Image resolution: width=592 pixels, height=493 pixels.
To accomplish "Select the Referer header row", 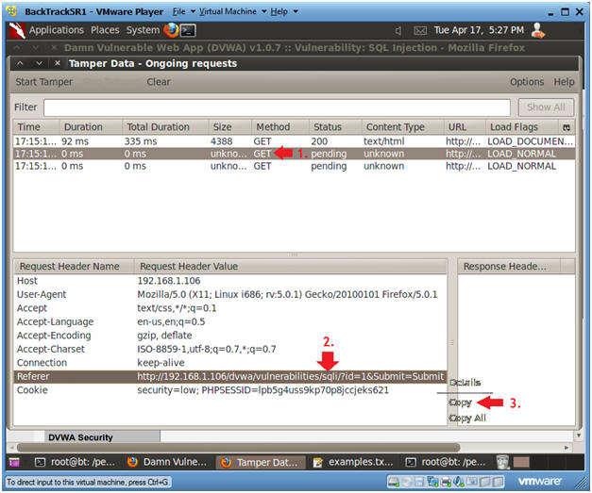I will pos(230,376).
